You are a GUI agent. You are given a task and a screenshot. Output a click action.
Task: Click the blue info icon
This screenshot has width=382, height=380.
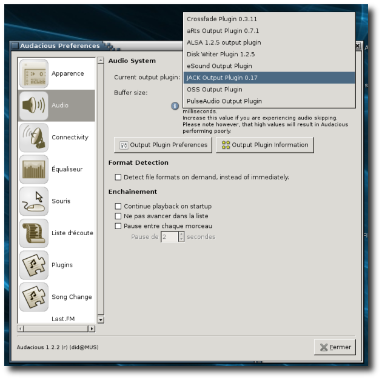(175, 106)
